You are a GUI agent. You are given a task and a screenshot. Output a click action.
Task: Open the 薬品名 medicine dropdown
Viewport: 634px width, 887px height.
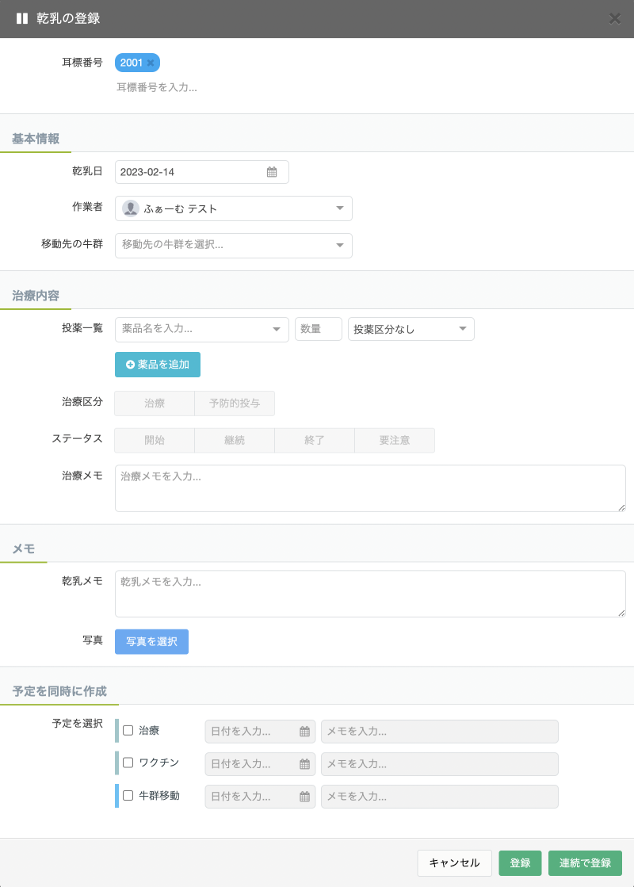202,329
